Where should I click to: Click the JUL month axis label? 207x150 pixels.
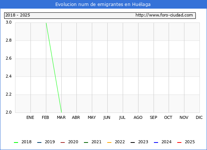[x=122, y=117]
